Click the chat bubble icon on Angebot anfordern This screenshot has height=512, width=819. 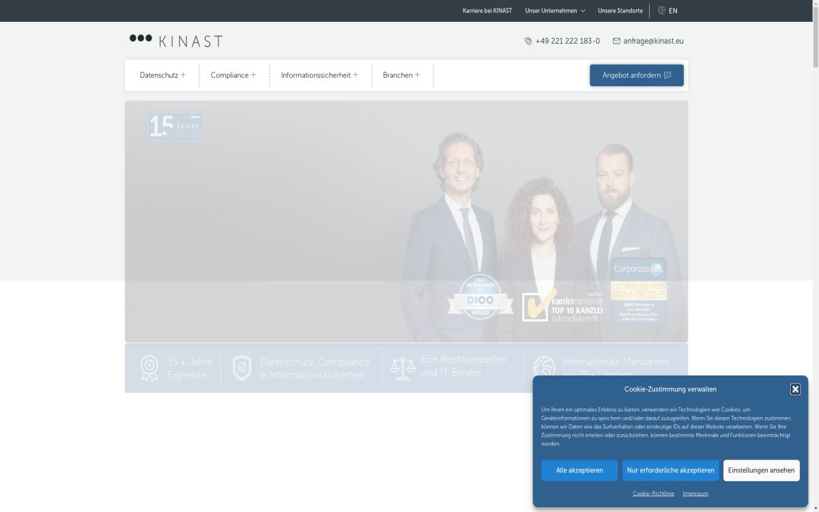tap(666, 75)
